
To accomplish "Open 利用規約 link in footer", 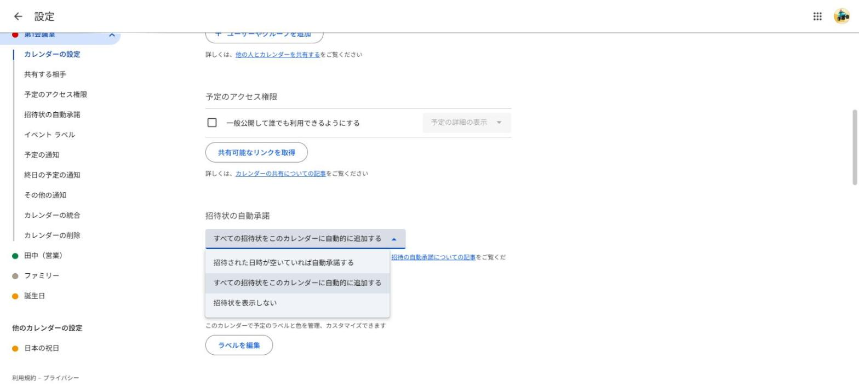I will click(25, 378).
